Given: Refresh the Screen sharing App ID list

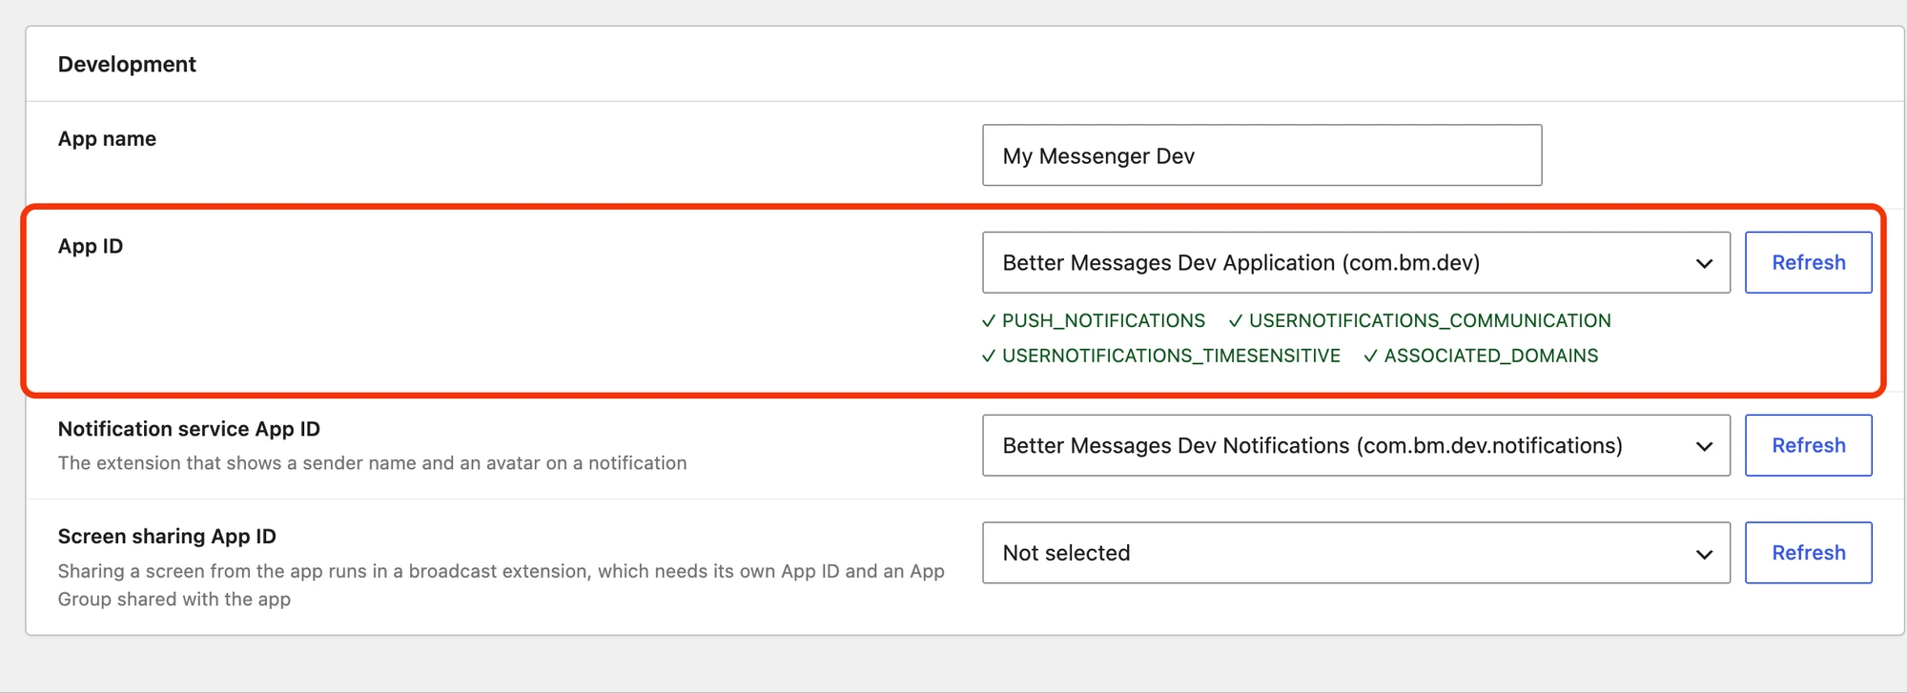Looking at the screenshot, I should coord(1809,553).
